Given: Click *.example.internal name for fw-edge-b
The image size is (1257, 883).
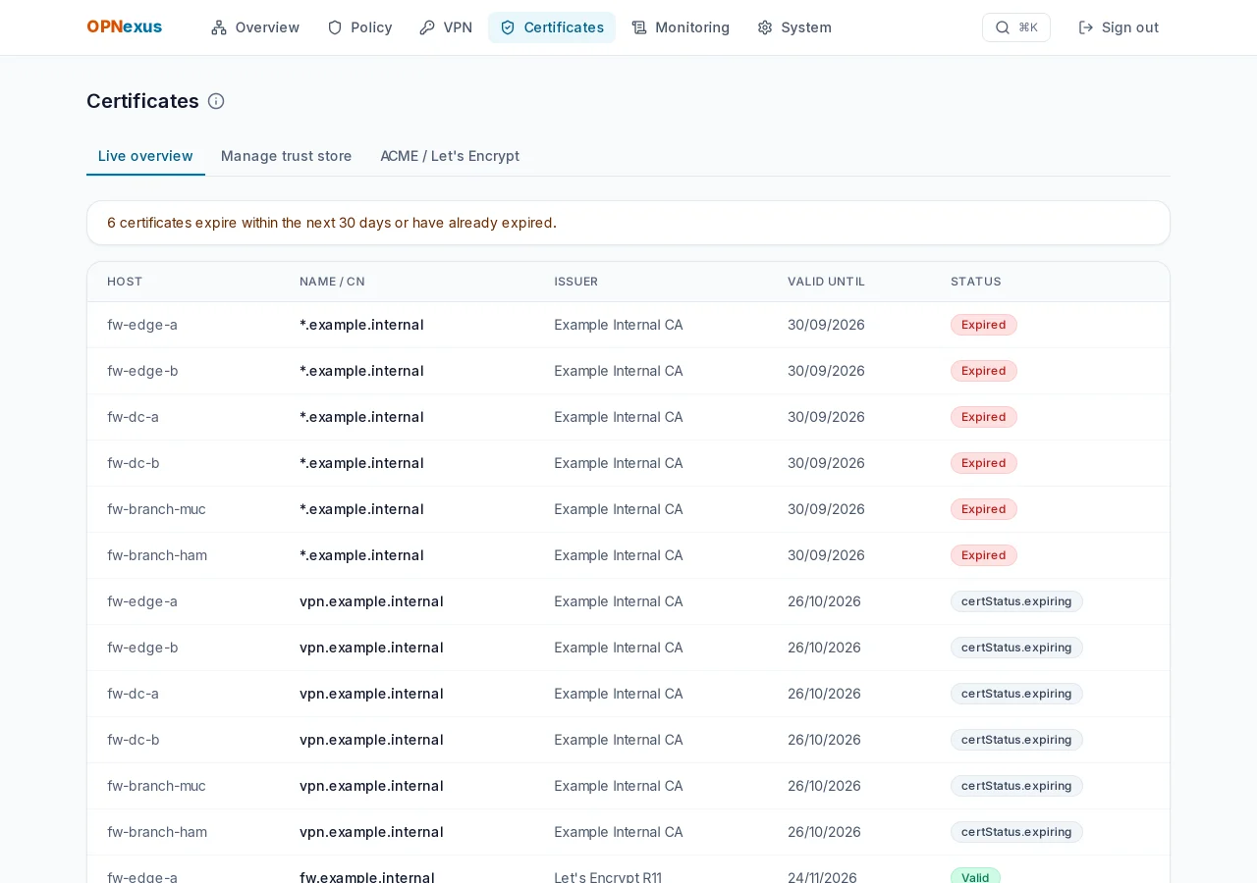Looking at the screenshot, I should [361, 371].
